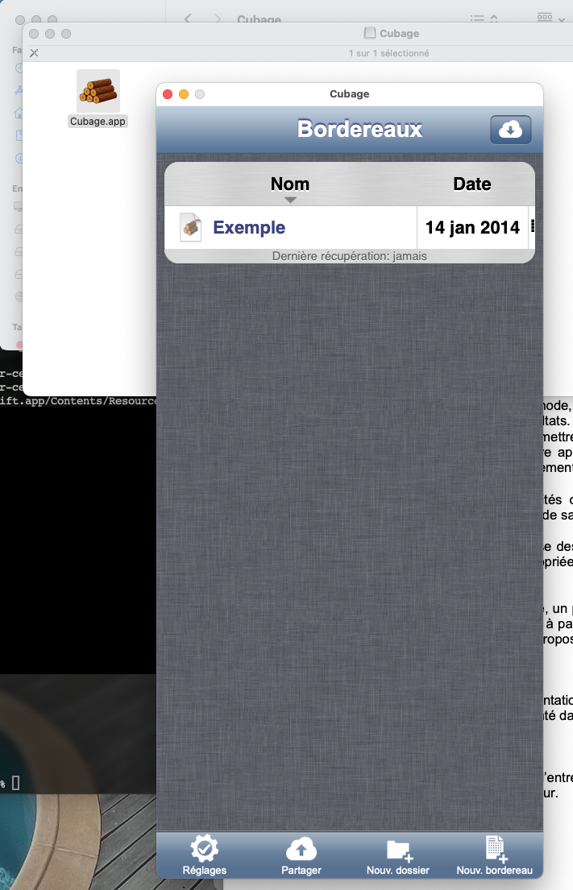Open Réglages settings gear icon
Screen dimensions: 573x890
pyautogui.click(x=204, y=849)
